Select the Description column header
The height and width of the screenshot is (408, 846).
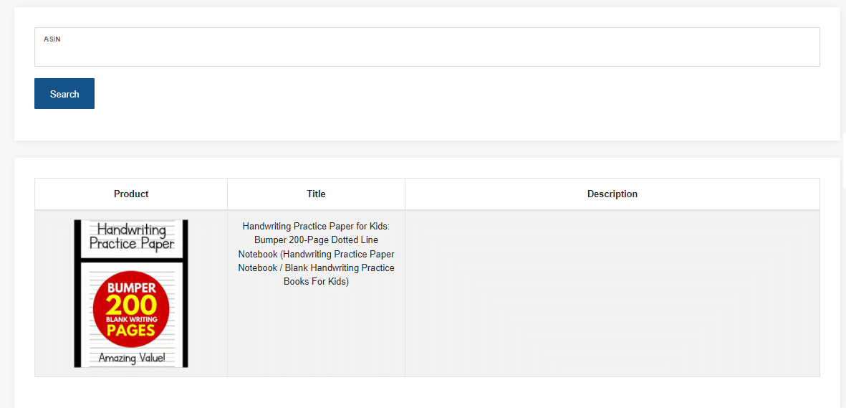coord(612,194)
